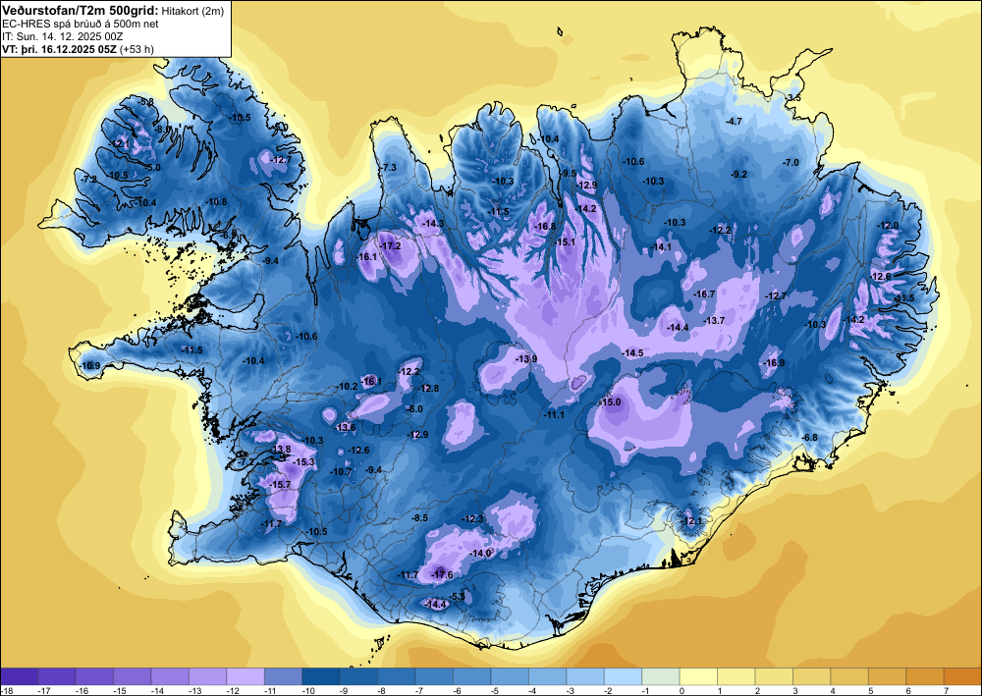Click the -12.0 temperature label
This screenshot has width=982, height=696.
coord(888,226)
